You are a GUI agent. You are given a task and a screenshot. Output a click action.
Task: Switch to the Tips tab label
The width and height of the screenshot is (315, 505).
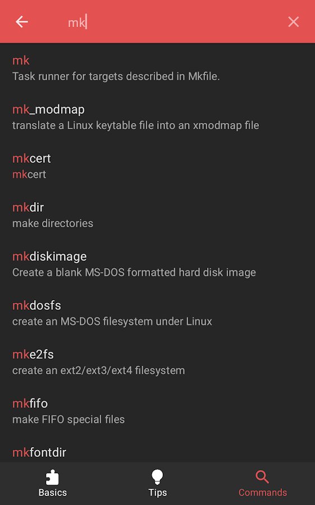pos(157,493)
